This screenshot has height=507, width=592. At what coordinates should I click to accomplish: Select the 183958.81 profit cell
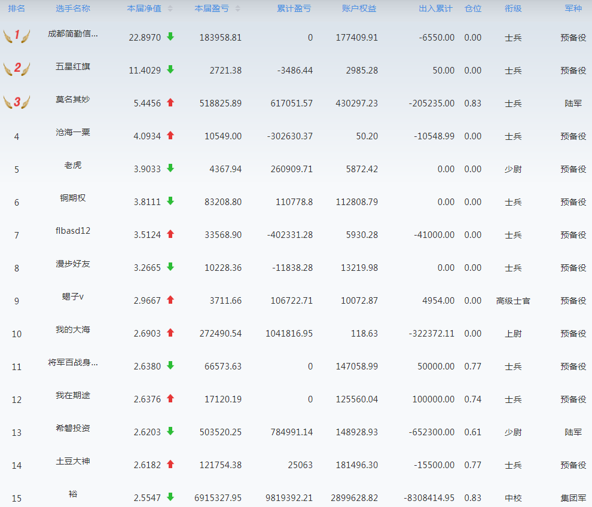pyautogui.click(x=221, y=38)
